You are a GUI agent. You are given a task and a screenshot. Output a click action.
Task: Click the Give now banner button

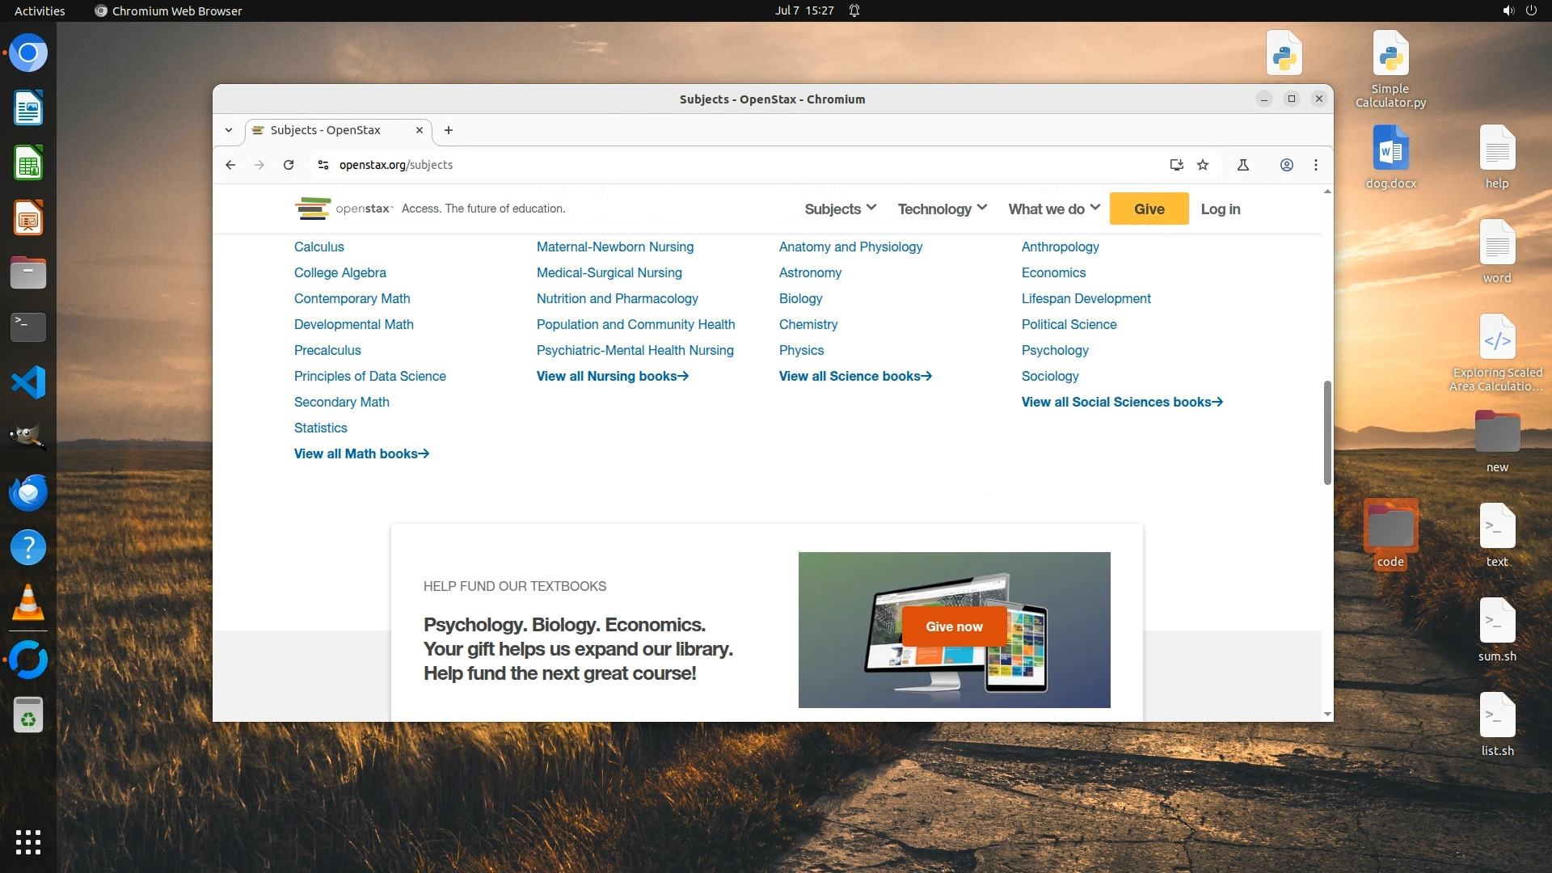(x=954, y=626)
